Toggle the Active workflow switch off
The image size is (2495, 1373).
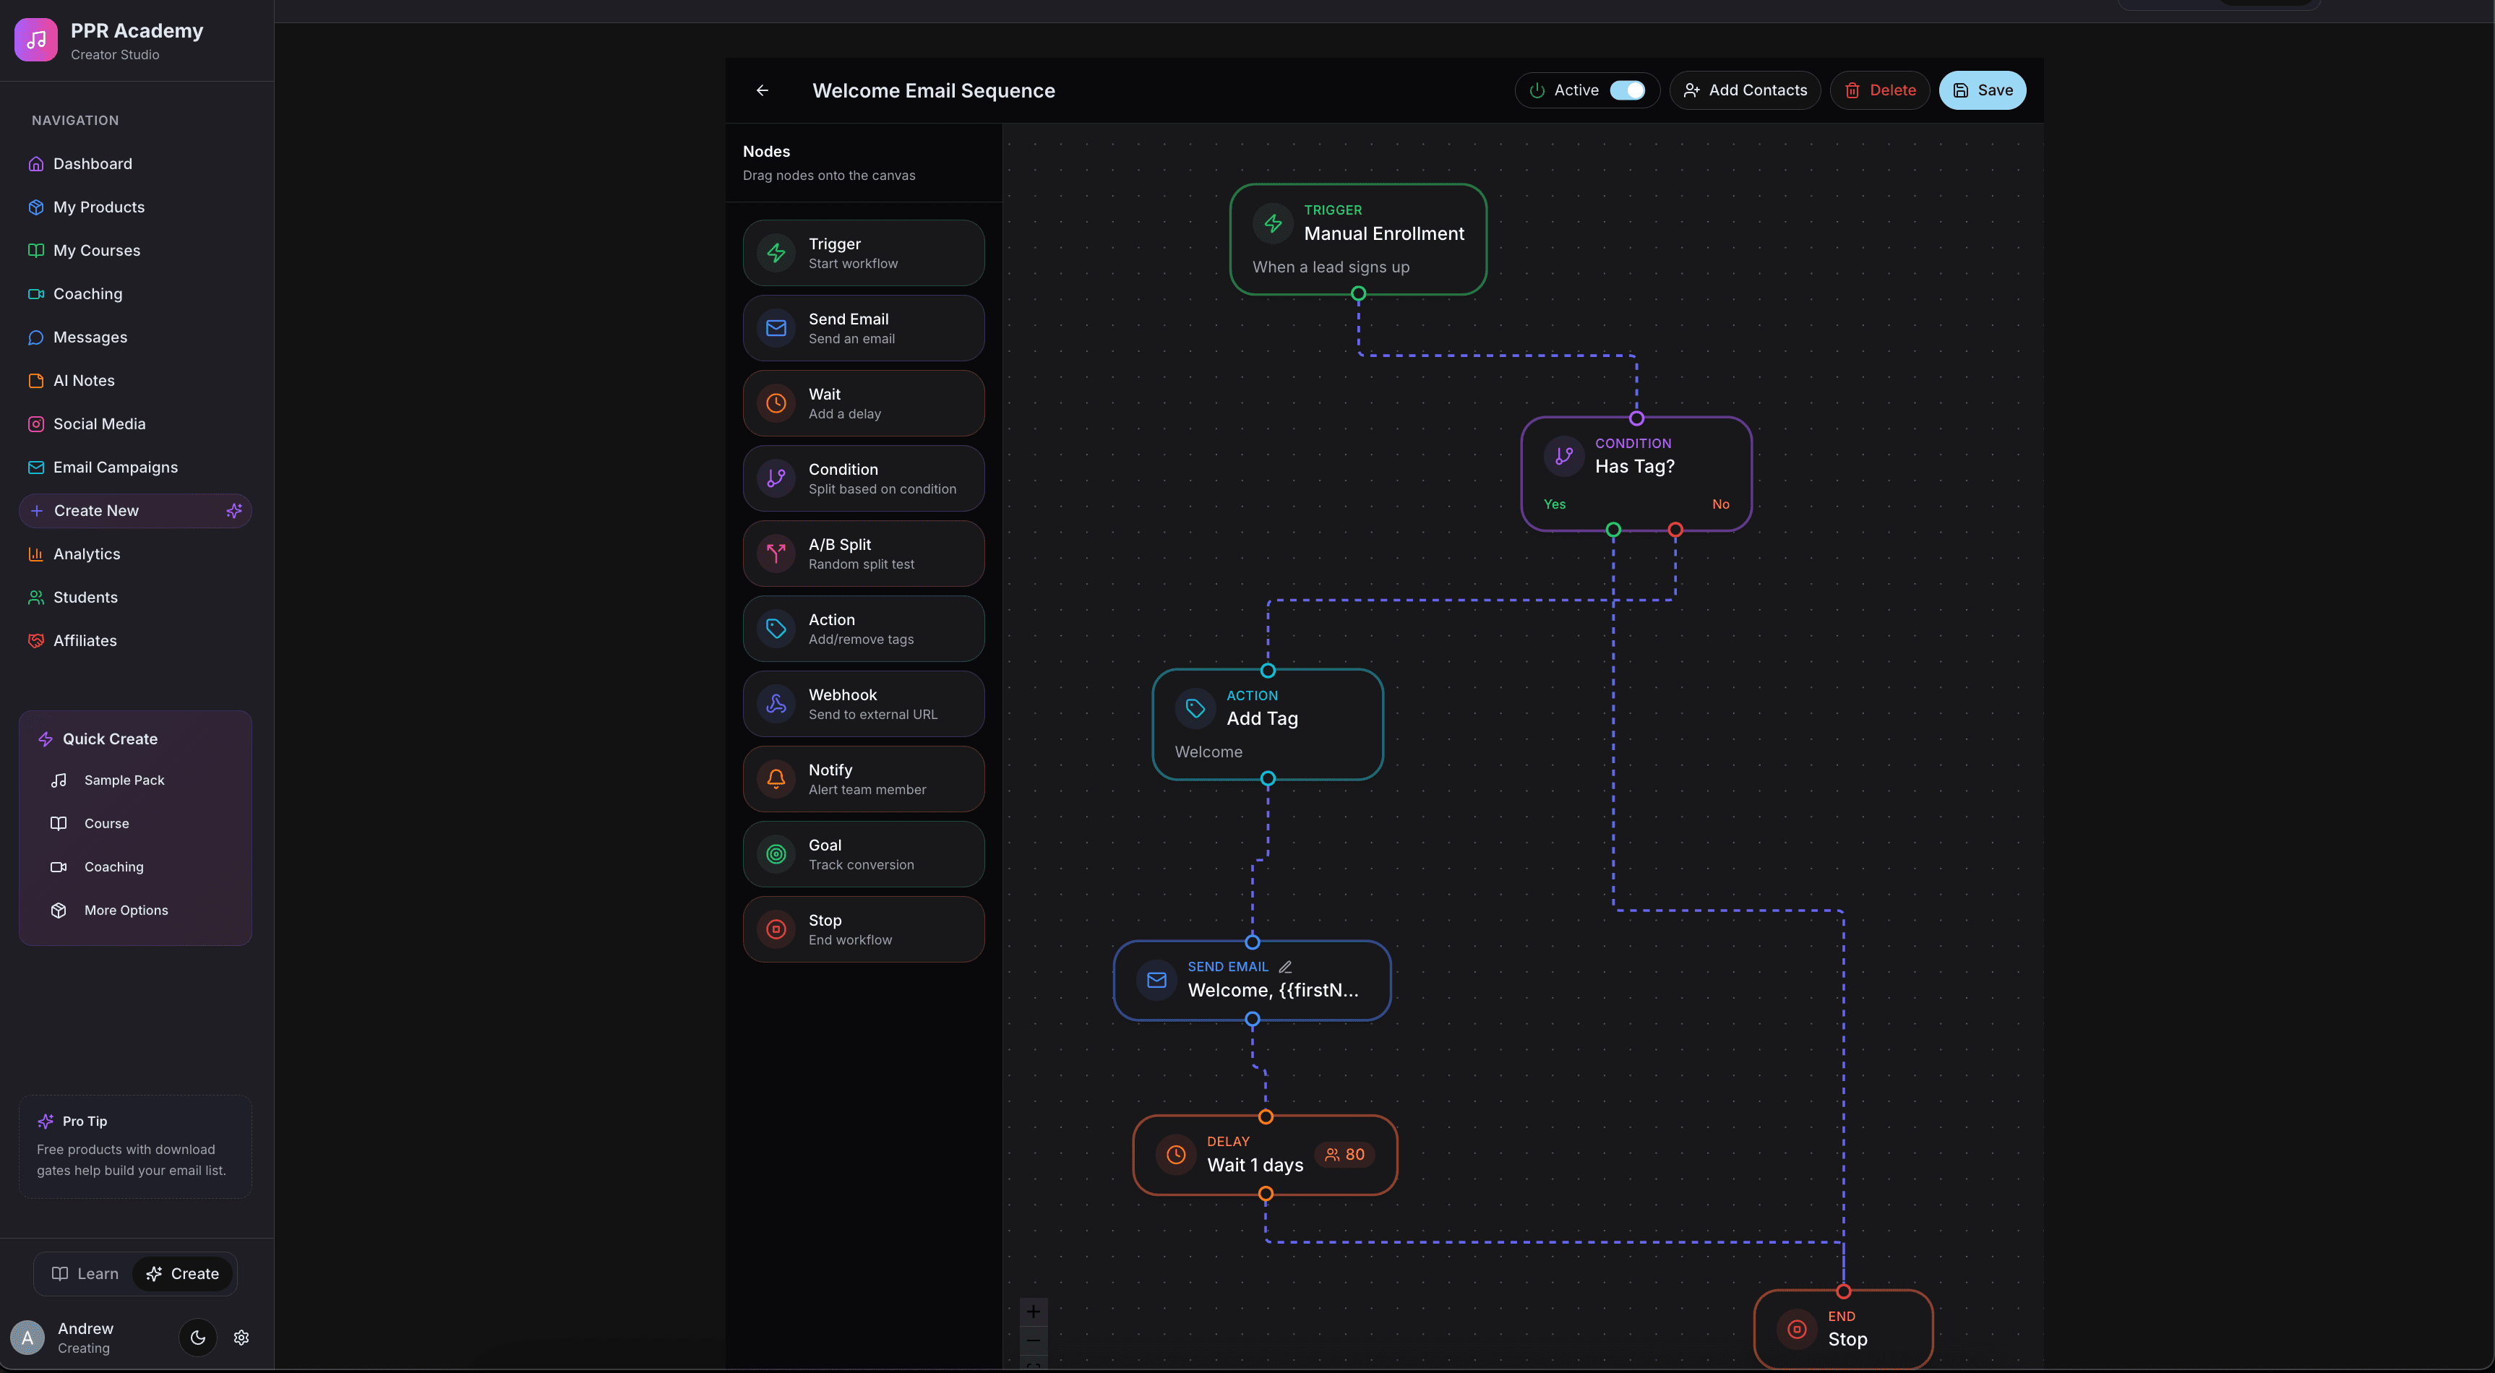1627,90
